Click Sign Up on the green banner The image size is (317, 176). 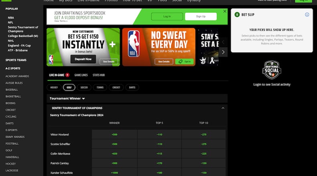click(x=201, y=16)
